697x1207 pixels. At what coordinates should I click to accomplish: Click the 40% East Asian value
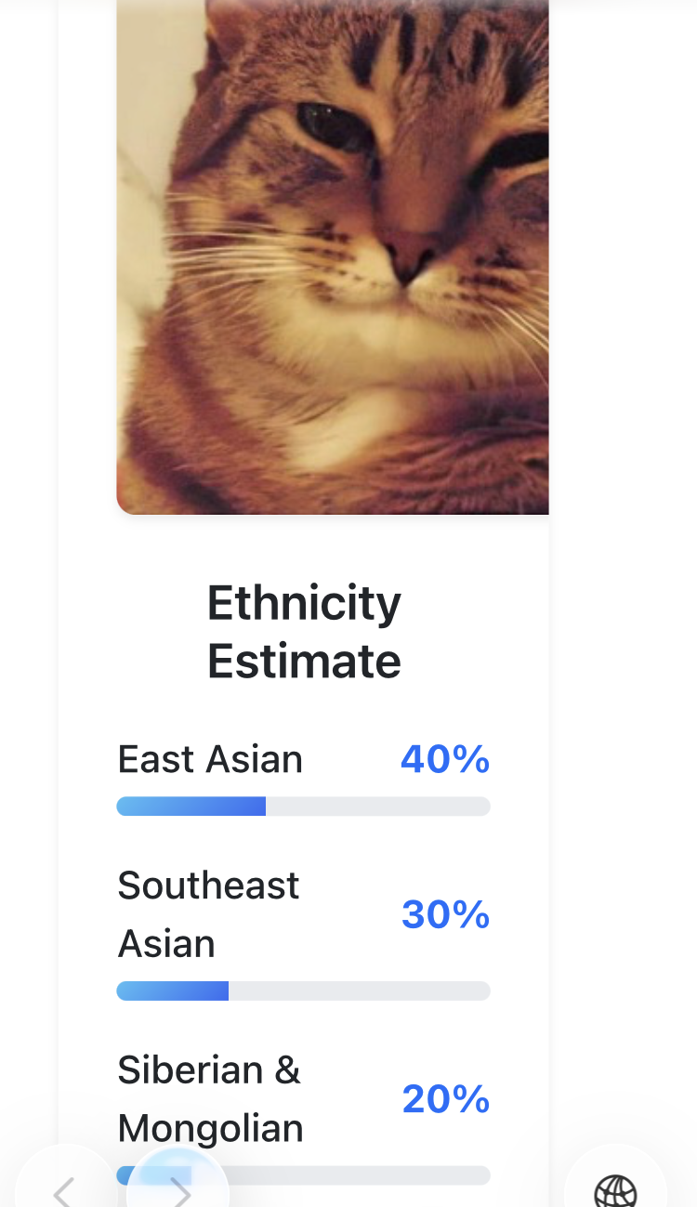click(x=445, y=759)
